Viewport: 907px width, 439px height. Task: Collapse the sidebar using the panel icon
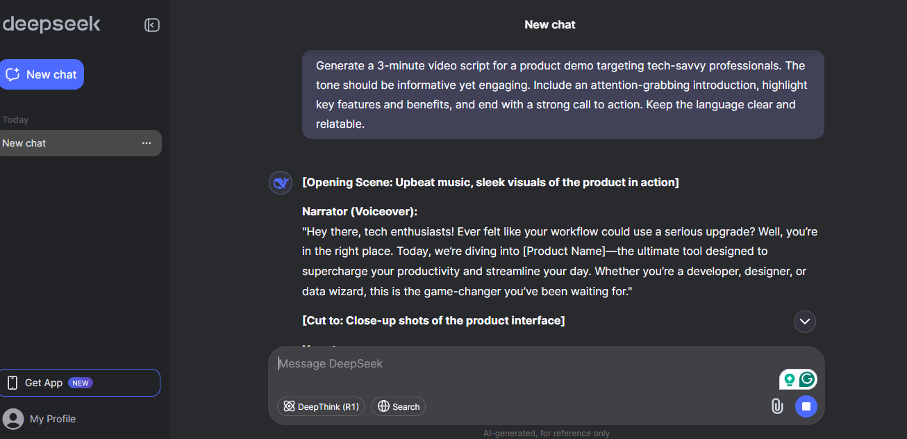[152, 25]
